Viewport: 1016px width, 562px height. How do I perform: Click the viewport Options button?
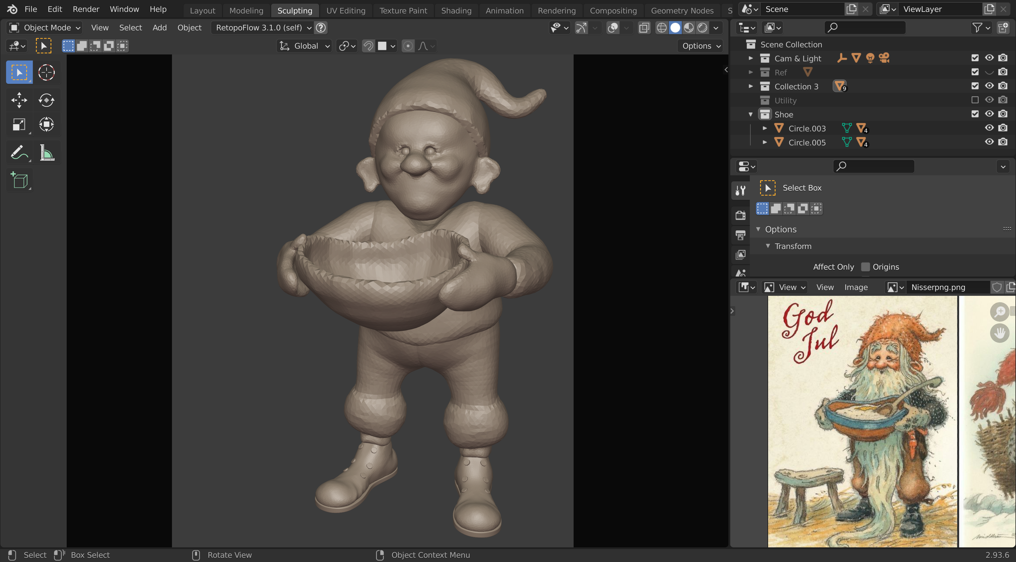pos(700,46)
